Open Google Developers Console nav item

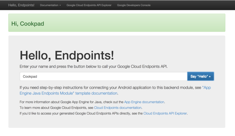[x=134, y=5]
